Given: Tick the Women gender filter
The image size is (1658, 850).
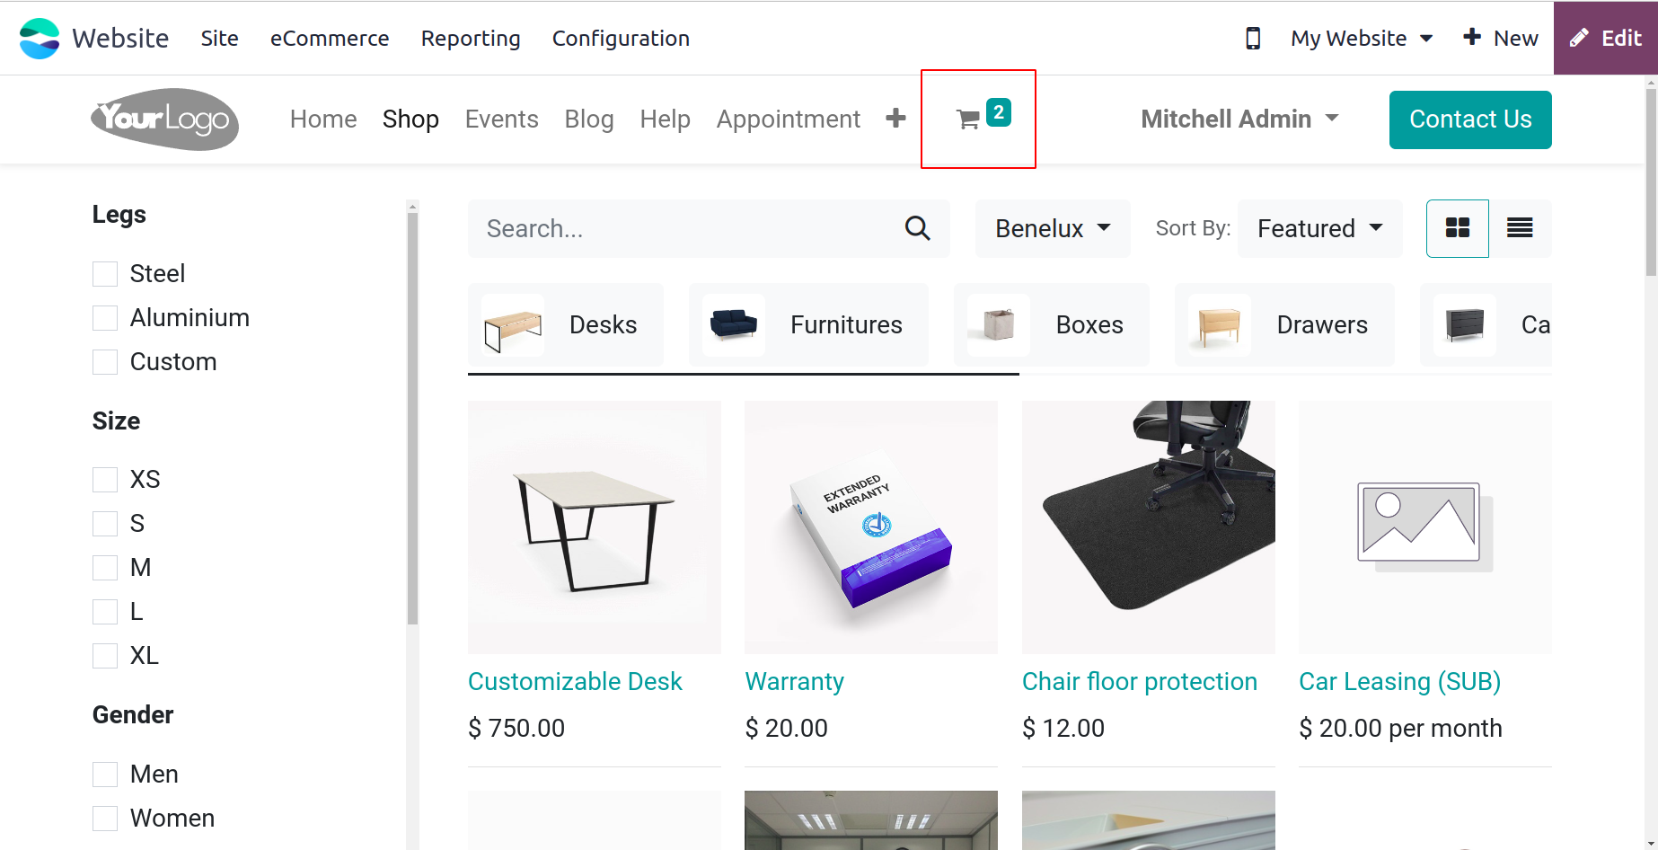Looking at the screenshot, I should coord(105,819).
